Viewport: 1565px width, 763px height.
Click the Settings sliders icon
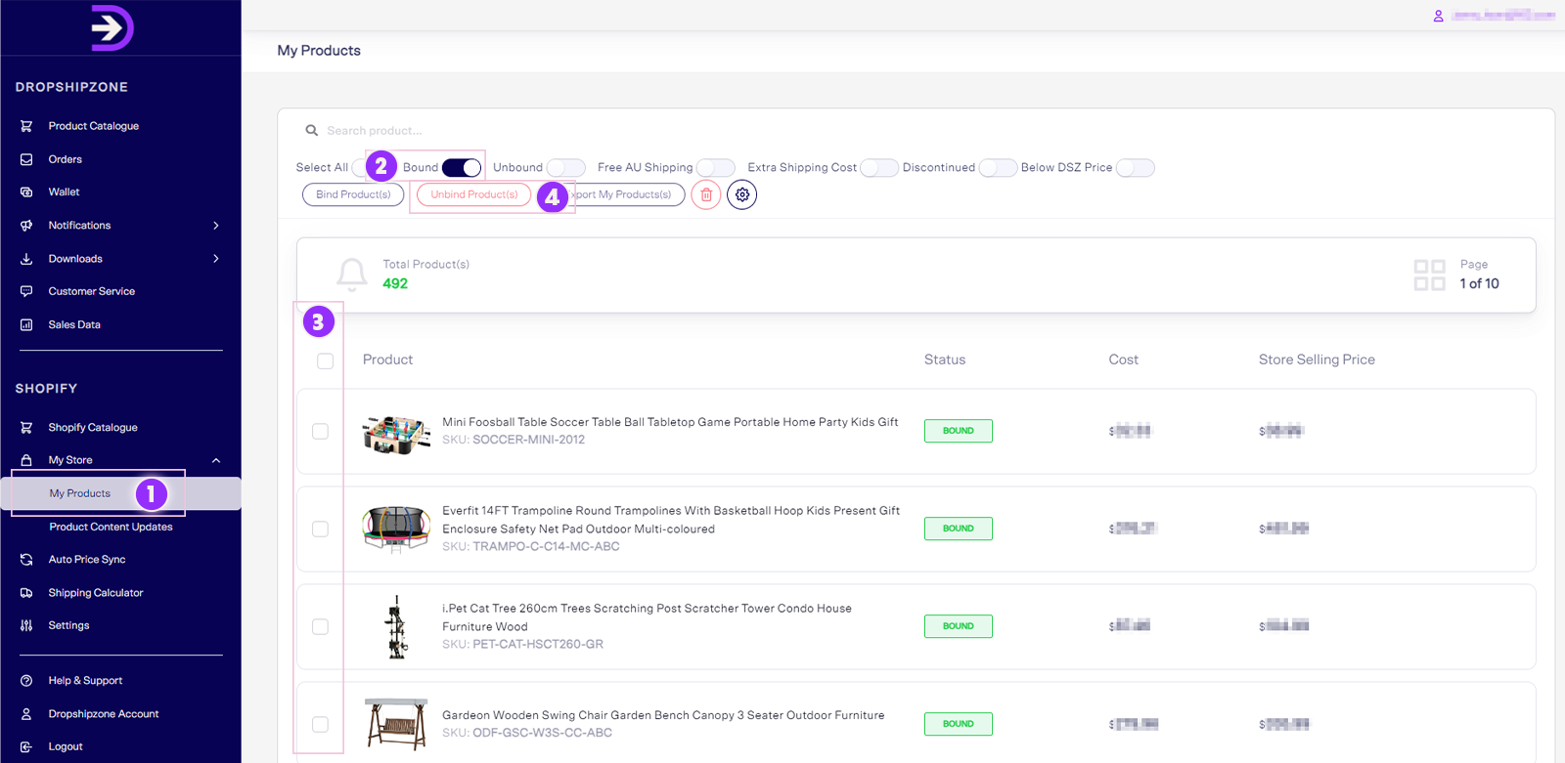26,625
